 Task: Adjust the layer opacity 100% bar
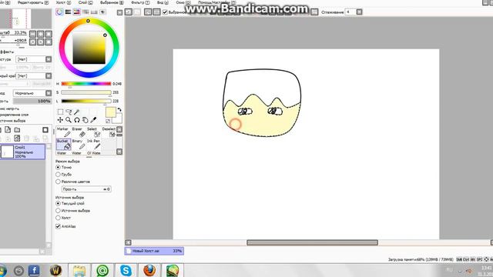coord(32,101)
